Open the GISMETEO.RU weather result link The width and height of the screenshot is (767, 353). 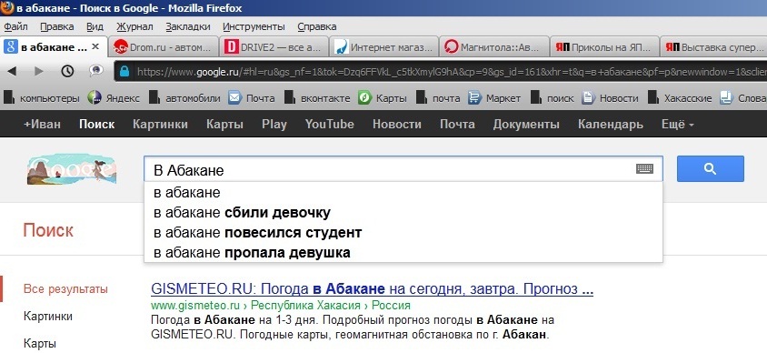[x=372, y=289]
